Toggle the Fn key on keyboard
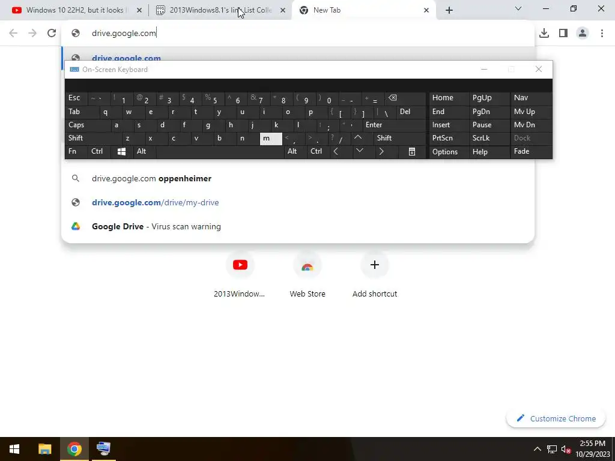The image size is (615, 461). click(x=76, y=151)
